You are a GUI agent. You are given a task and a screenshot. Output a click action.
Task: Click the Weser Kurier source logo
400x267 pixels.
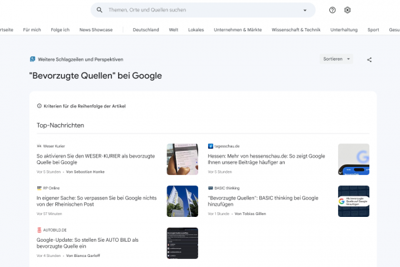coord(39,146)
